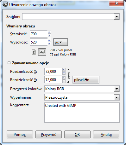This screenshot has width=126, height=145.
Task: Decrease Wysokość with down arrow
Action: 49,44
